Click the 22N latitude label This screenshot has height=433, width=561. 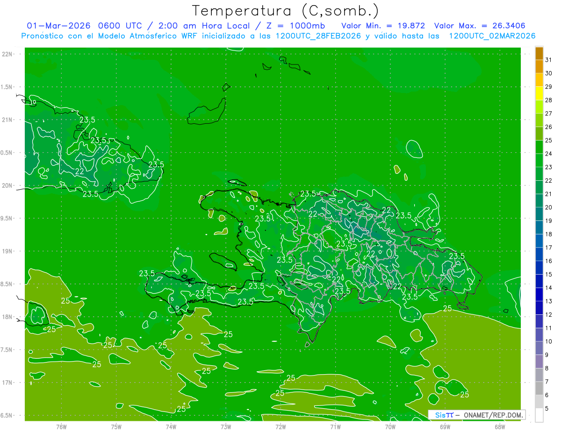(7, 54)
